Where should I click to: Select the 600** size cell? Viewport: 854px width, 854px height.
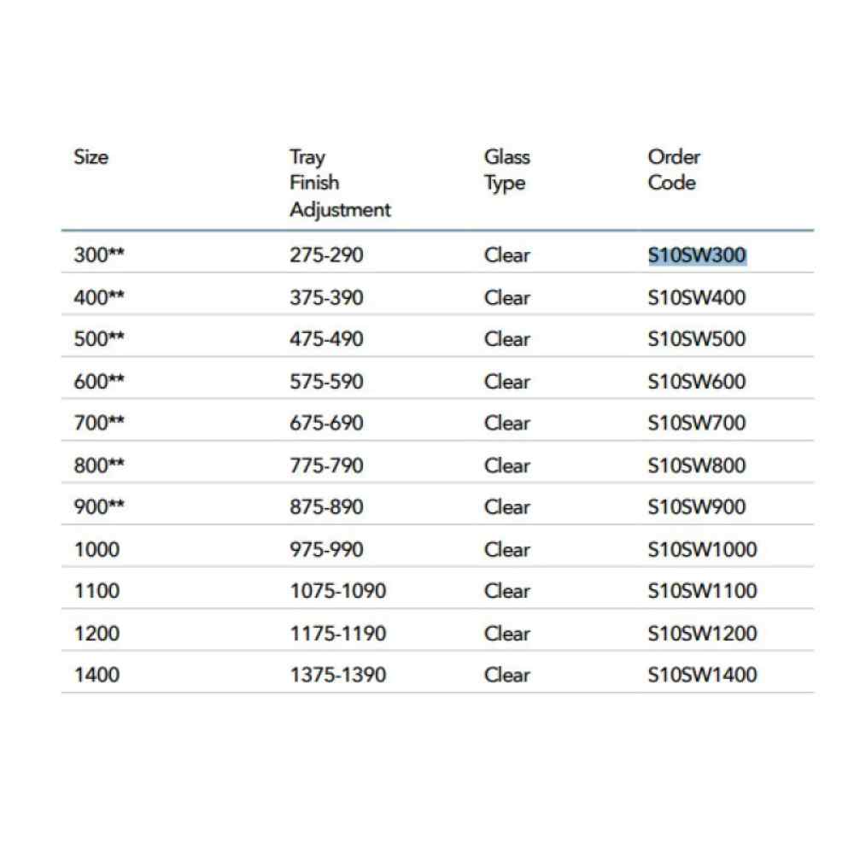tap(99, 381)
